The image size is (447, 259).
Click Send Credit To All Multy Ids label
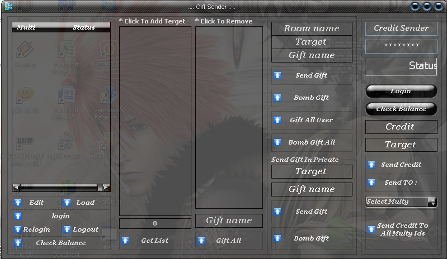point(403,229)
